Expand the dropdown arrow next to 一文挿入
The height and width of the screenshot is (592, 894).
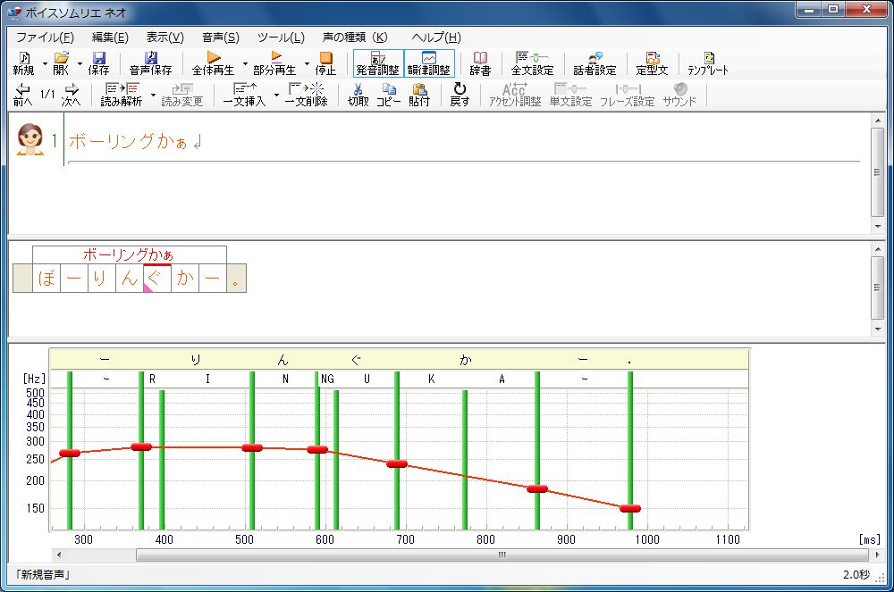point(276,95)
